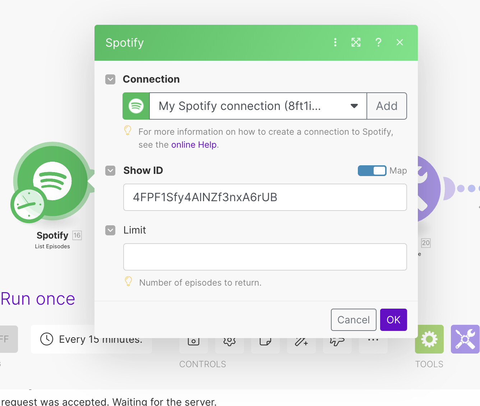Open the schedule clock on Spotify module
This screenshot has height=406, width=480.
tap(29, 205)
